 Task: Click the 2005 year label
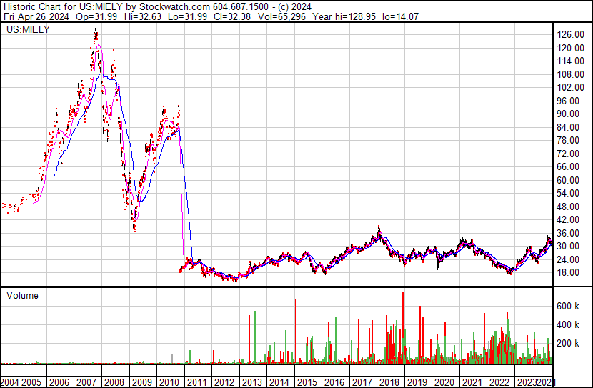tap(31, 382)
